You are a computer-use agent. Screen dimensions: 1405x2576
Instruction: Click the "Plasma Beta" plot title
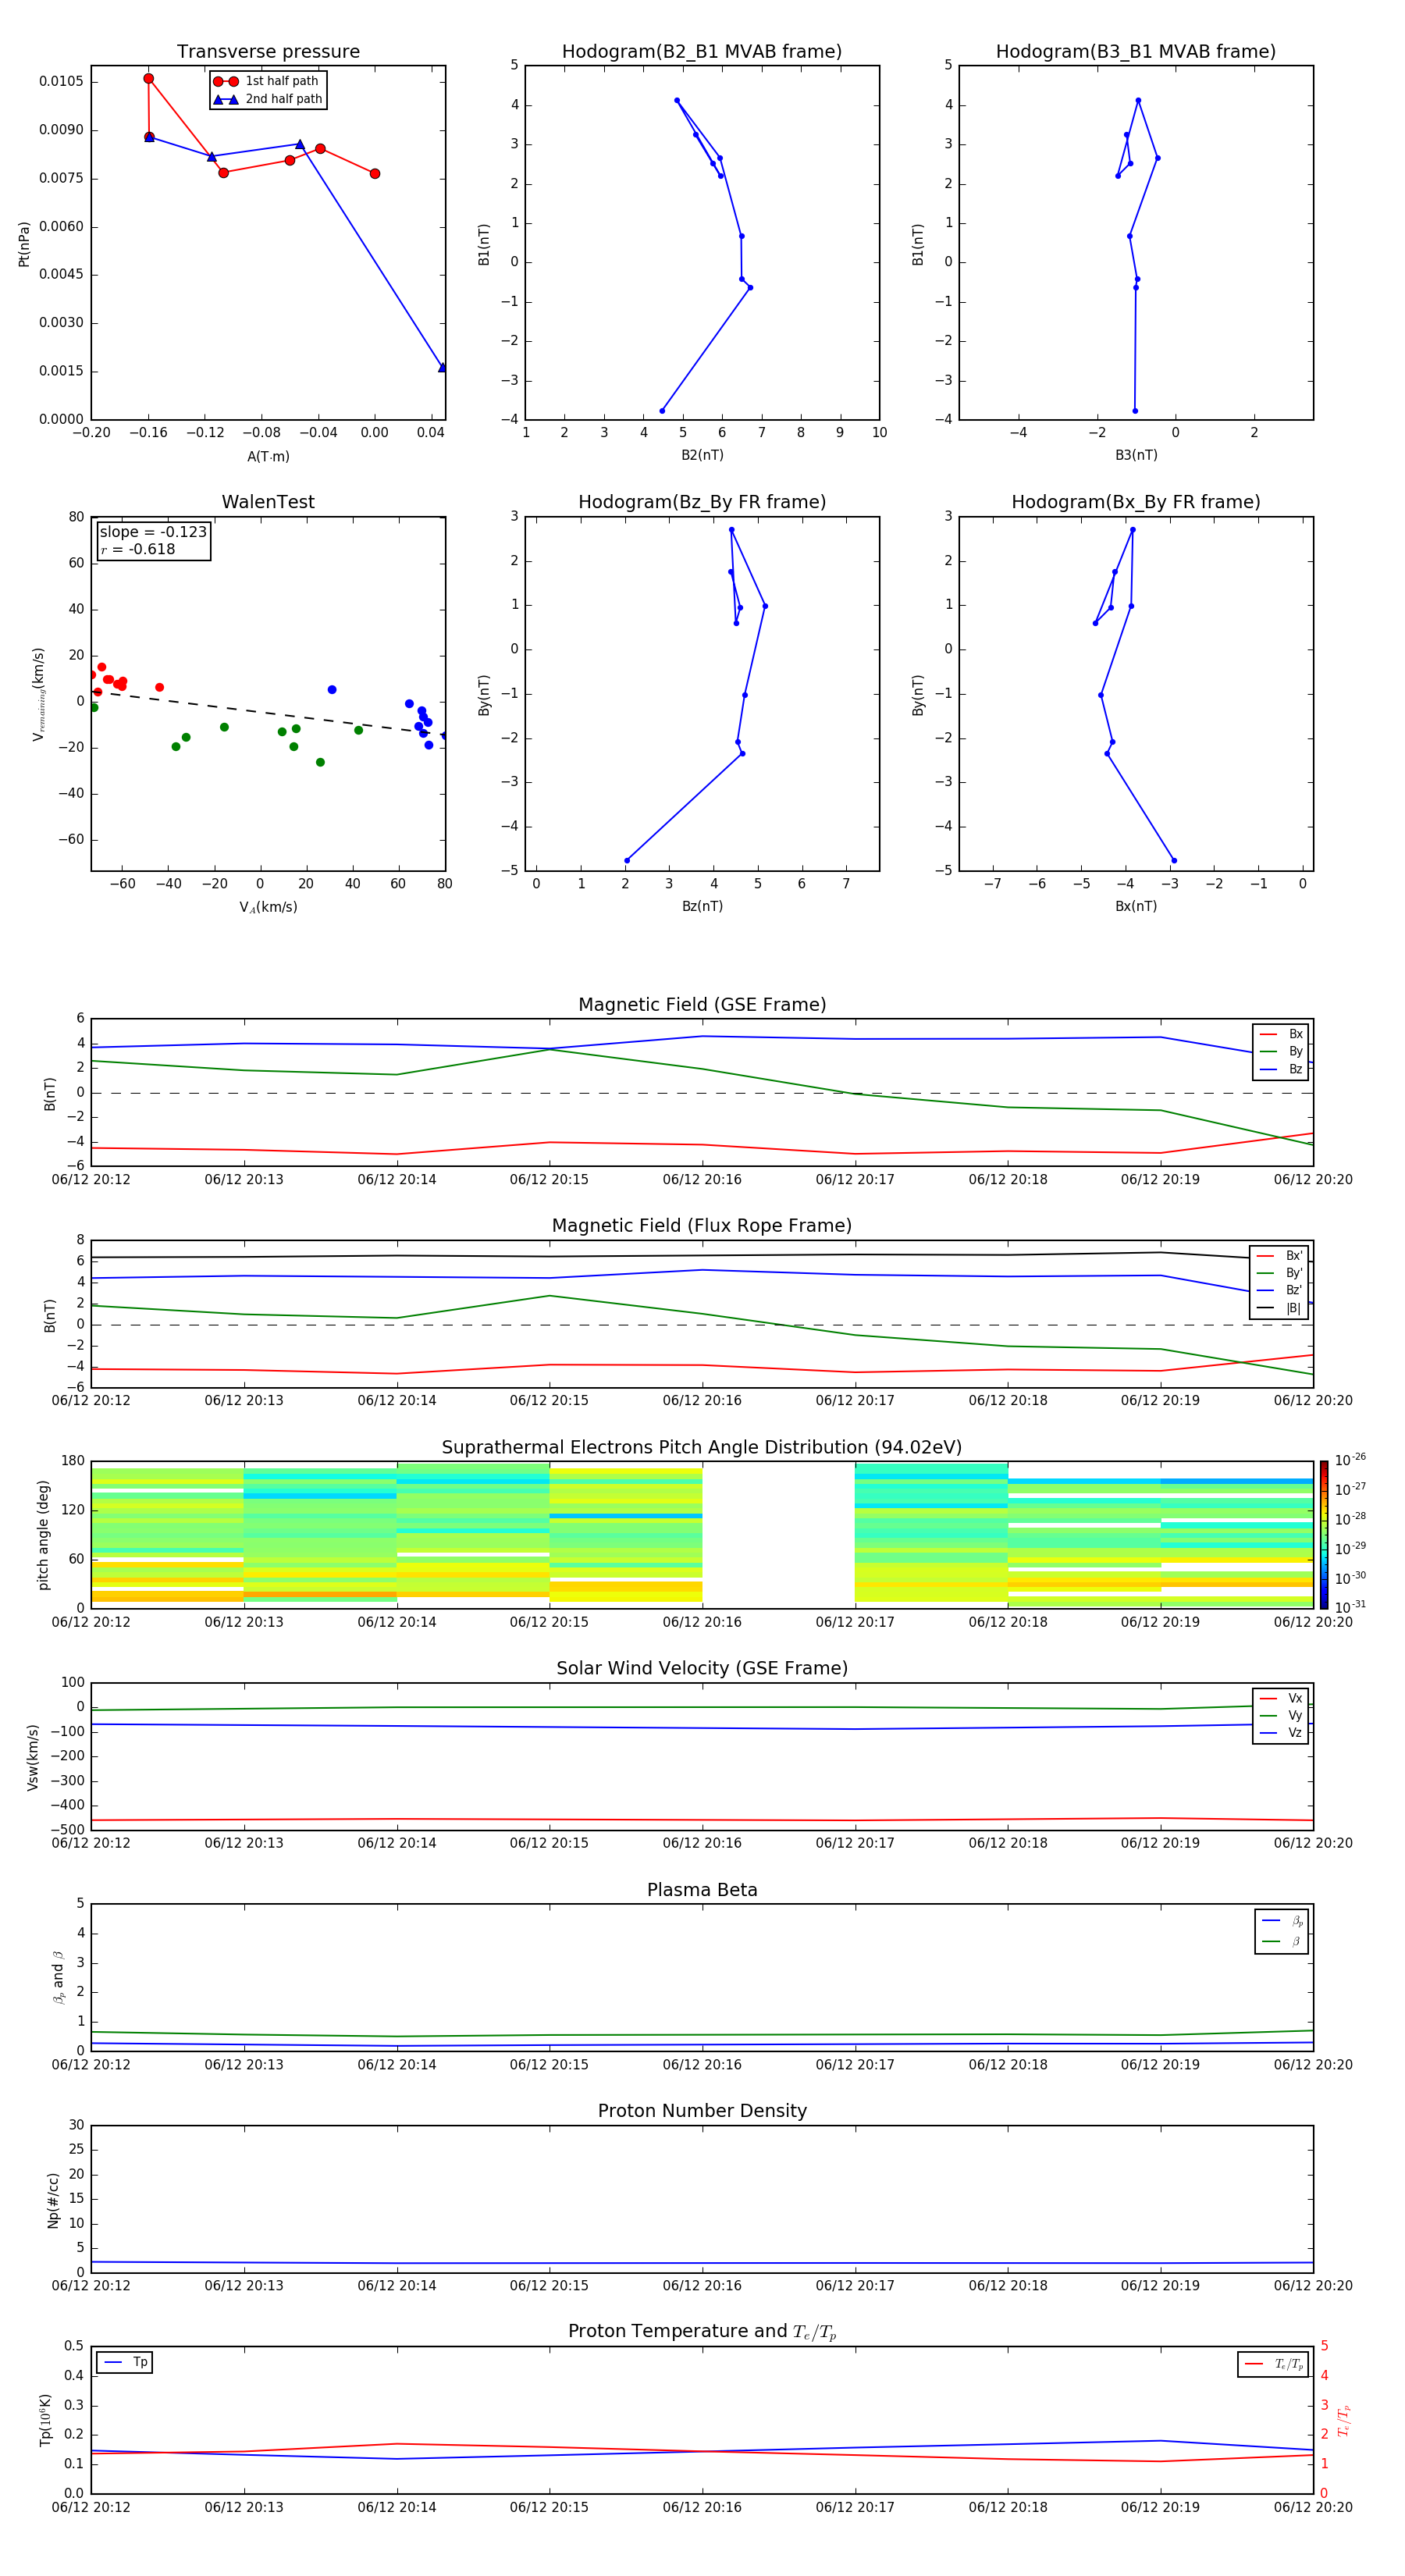[702, 1891]
